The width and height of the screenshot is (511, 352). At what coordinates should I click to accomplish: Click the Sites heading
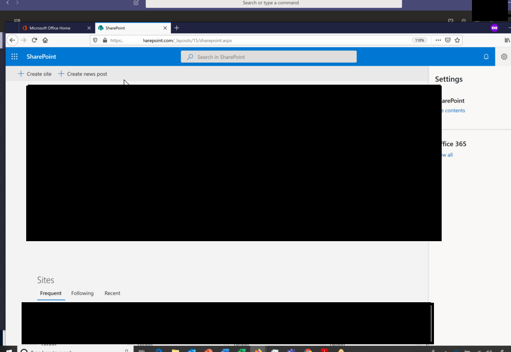(46, 280)
